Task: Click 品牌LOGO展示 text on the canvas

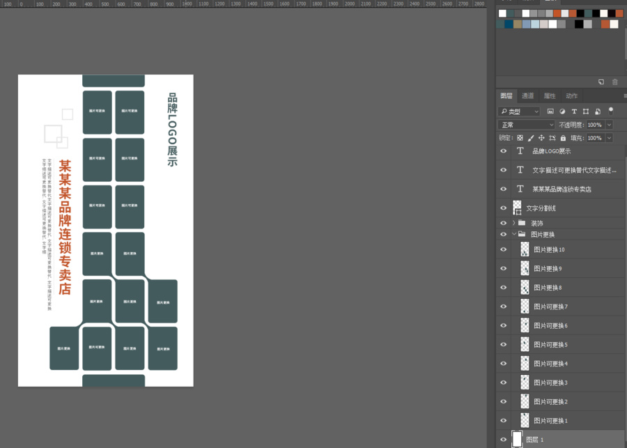Action: (x=172, y=130)
